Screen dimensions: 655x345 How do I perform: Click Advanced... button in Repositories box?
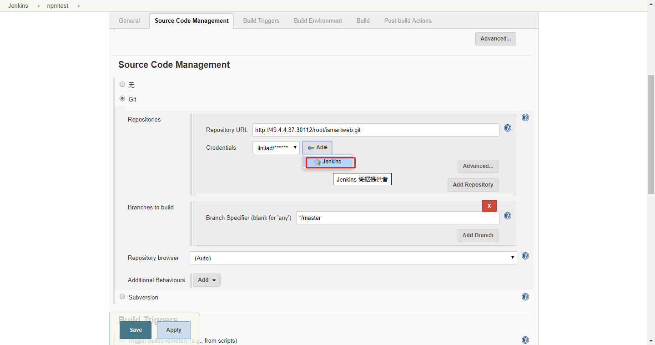pos(478,166)
